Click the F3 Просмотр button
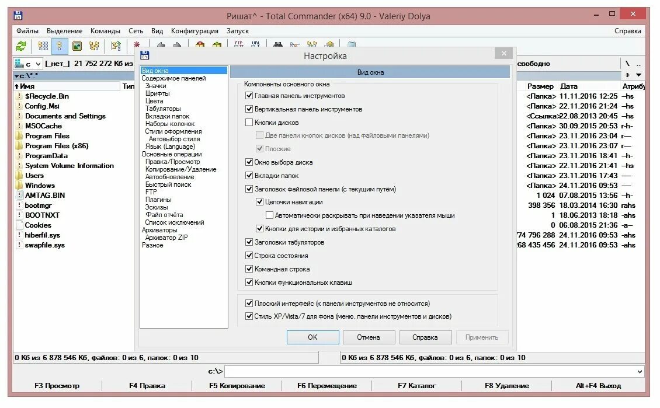 pyautogui.click(x=57, y=386)
